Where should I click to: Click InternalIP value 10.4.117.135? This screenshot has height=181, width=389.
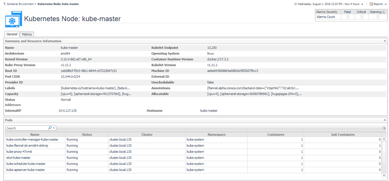click(67, 111)
